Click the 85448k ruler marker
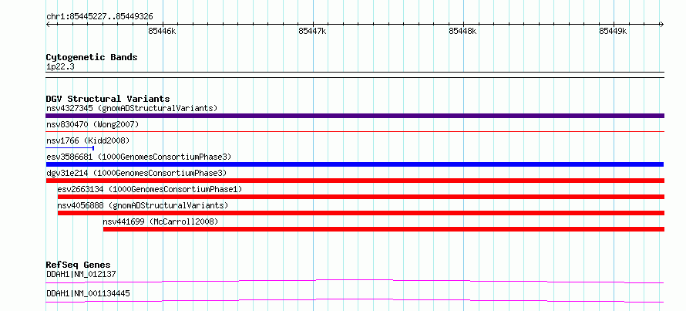The height and width of the screenshot is (311, 686). [463, 31]
